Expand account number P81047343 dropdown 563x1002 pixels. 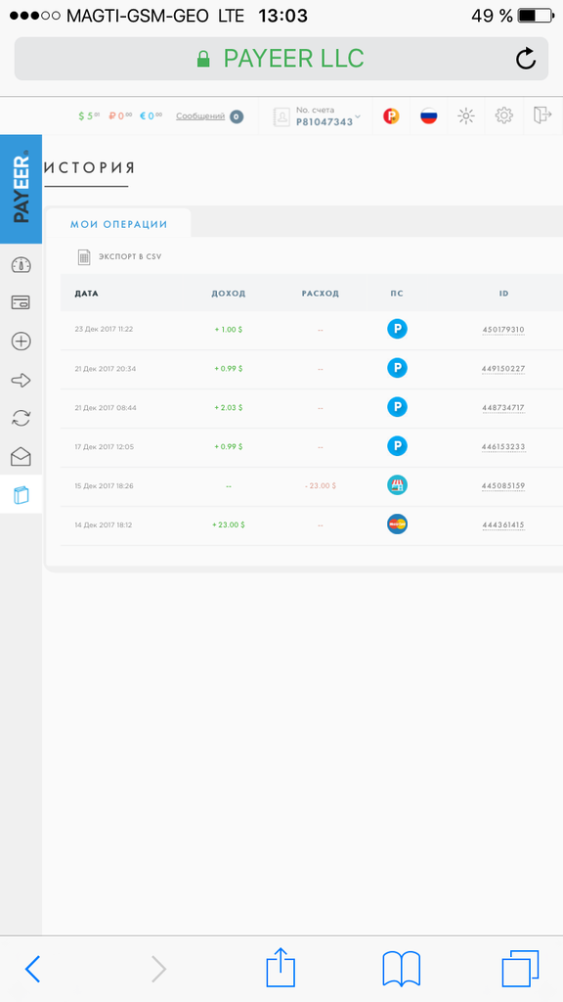point(318,116)
